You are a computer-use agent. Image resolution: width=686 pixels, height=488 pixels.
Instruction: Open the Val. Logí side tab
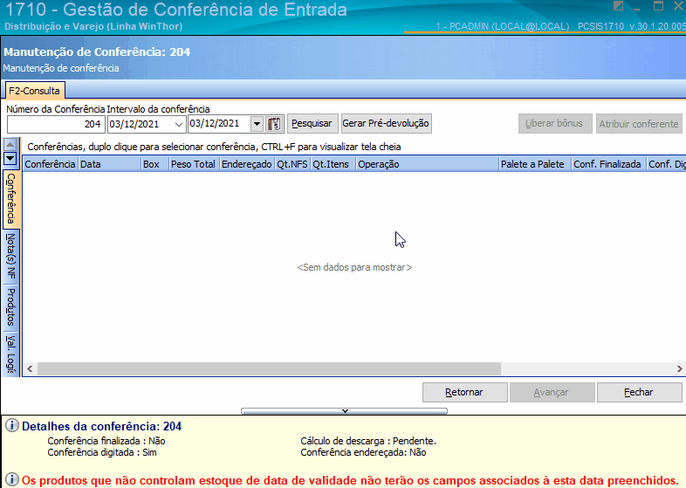11,354
